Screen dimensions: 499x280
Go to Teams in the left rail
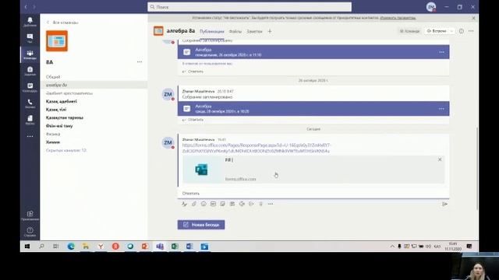30,54
